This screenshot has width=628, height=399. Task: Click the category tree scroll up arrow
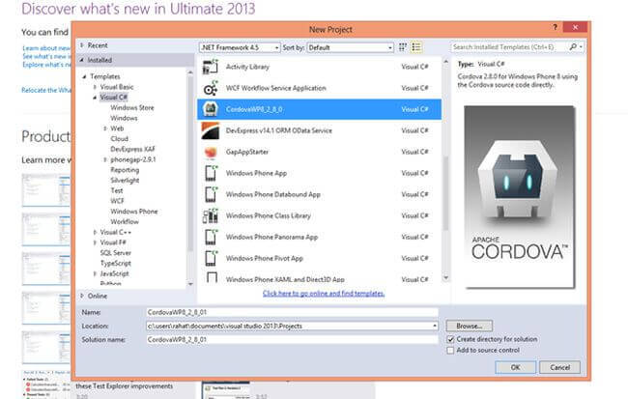(x=190, y=72)
